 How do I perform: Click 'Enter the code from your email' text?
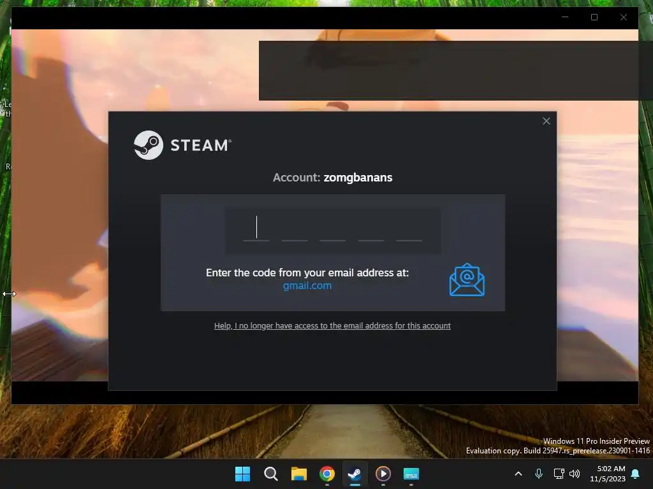(307, 273)
